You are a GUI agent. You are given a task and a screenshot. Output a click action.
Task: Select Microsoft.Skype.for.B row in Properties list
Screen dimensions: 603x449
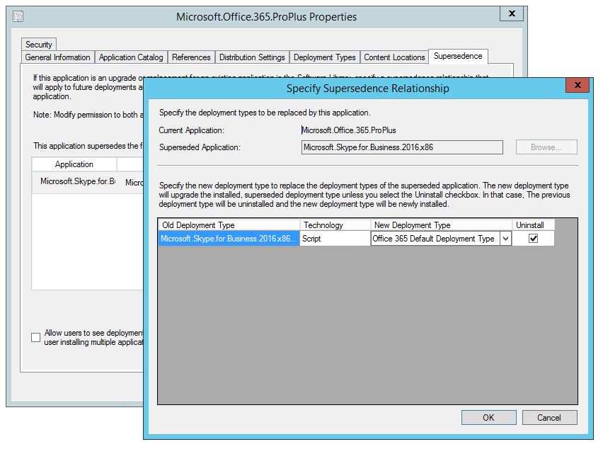click(88, 181)
